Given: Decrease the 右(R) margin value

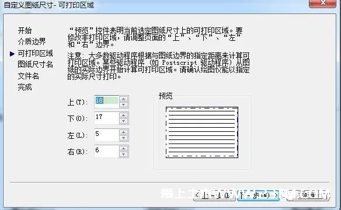Looking at the screenshot, I should [x=124, y=154].
